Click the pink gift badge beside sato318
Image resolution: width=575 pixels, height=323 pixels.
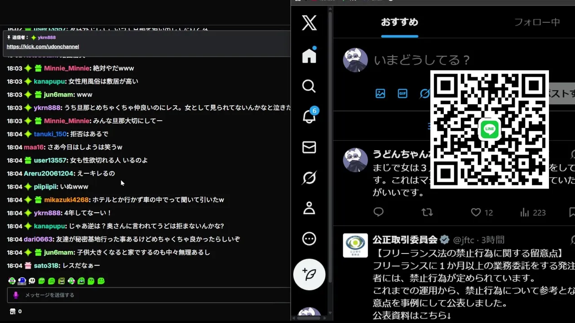(28, 266)
